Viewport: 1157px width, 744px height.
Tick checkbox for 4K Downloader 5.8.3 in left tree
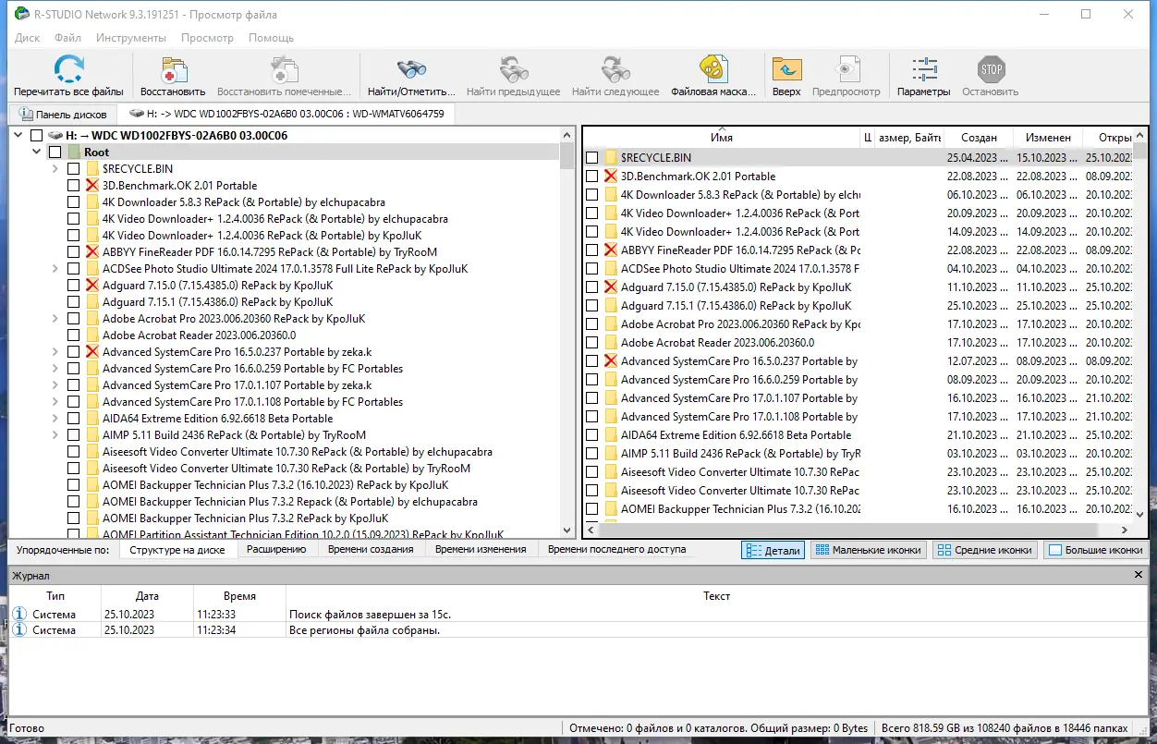[x=74, y=202]
